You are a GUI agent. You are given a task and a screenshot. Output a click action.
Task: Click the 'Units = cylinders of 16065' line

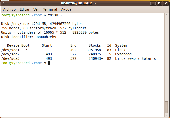(50, 32)
